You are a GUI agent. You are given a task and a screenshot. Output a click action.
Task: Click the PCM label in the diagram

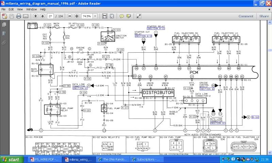tap(194, 72)
